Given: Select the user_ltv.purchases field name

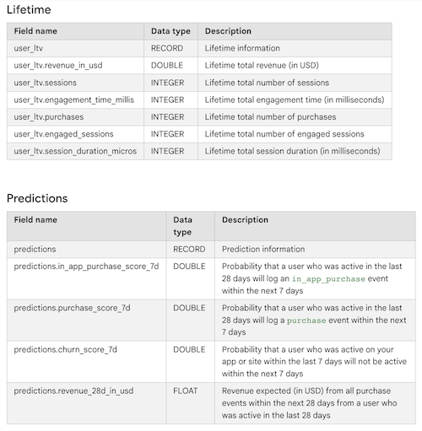Looking at the screenshot, I should [49, 117].
